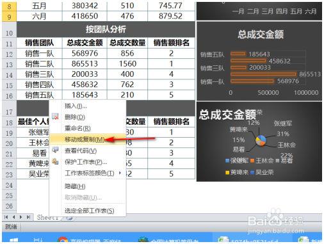324x244 pixels.
Task: Jump to the last sheet with the navigation arrow
Action: 28,217
